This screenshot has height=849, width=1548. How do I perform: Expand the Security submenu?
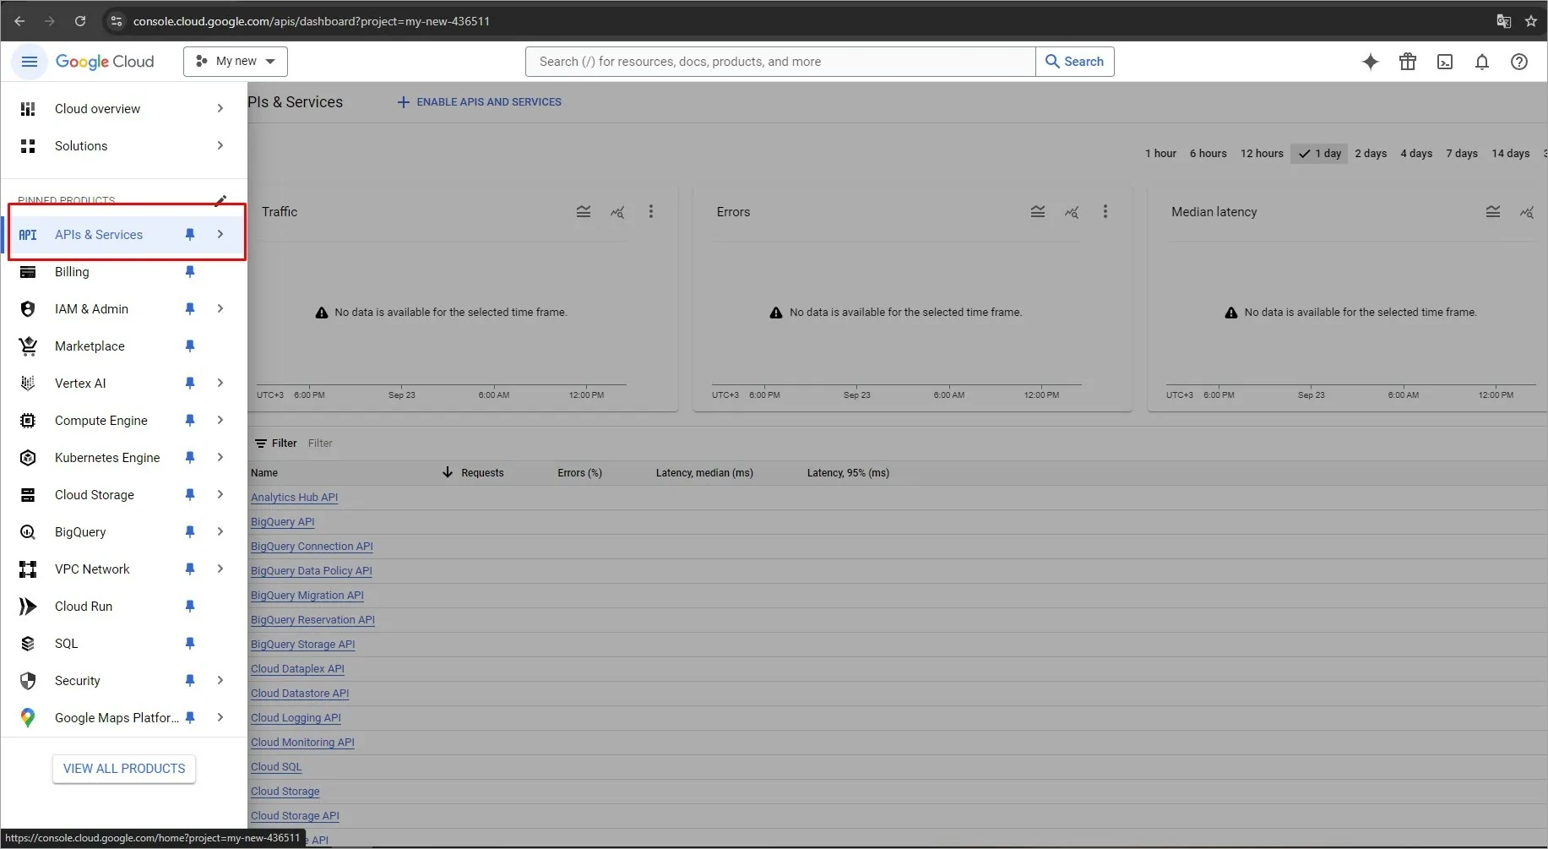[x=220, y=680]
